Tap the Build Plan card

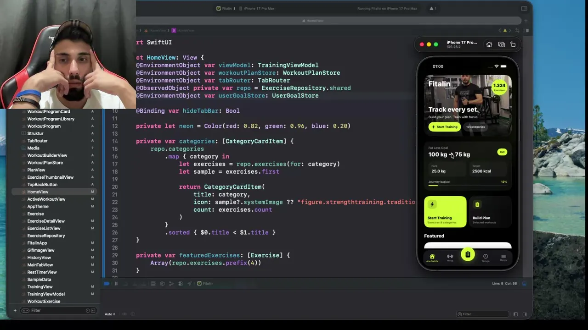[490, 212]
